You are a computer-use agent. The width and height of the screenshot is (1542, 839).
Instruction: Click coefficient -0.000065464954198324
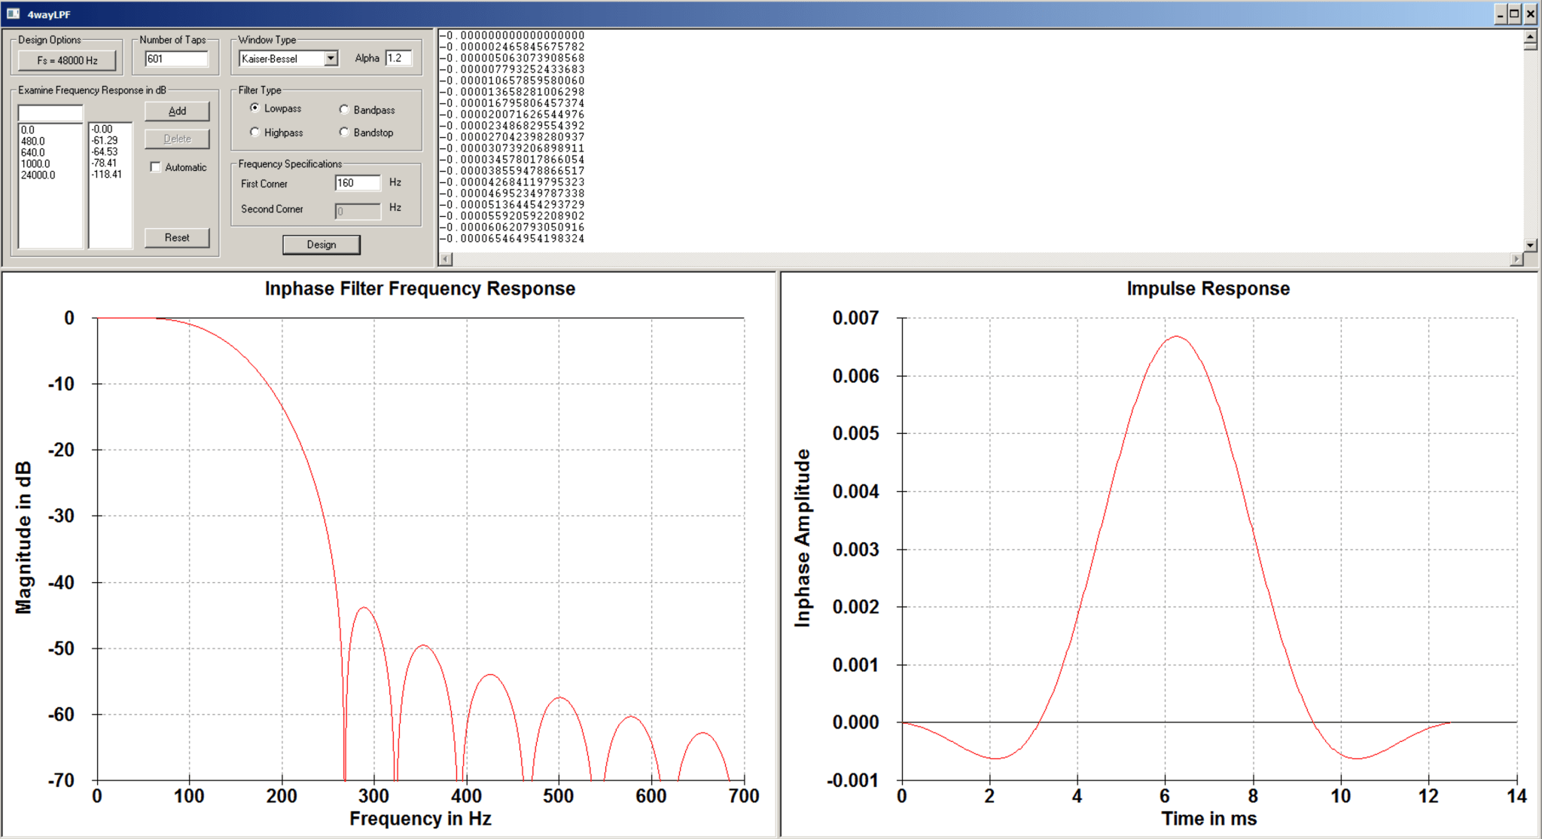pos(512,239)
